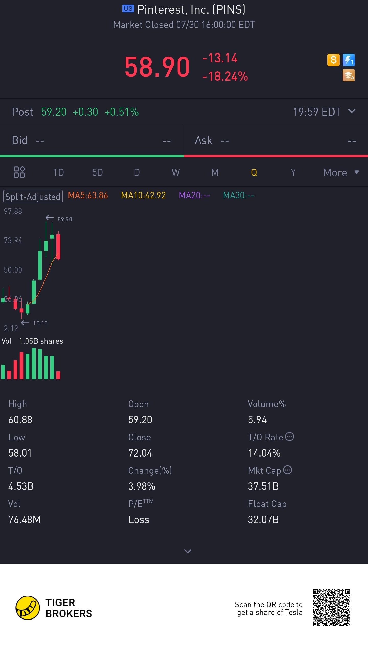Select the M monthly chart tab
This screenshot has height=652, width=368.
215,172
